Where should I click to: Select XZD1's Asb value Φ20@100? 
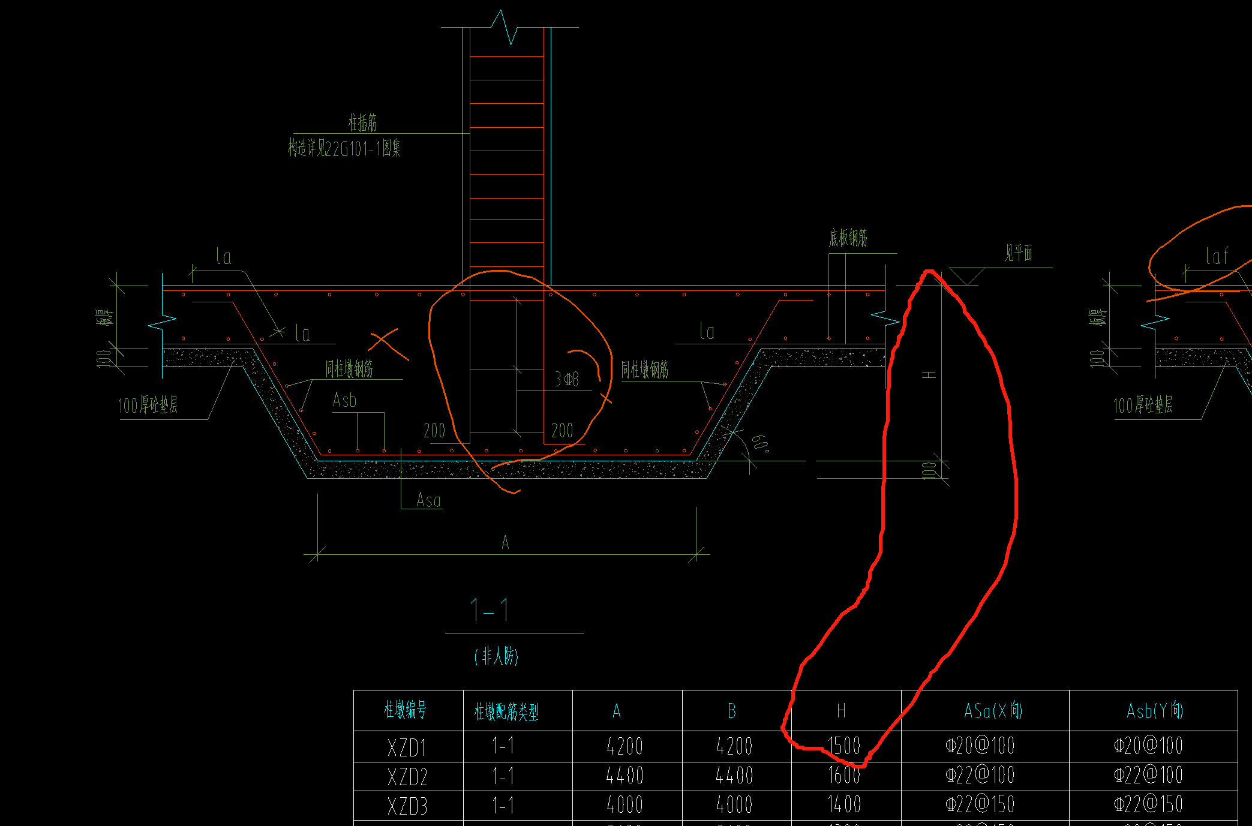click(x=1148, y=746)
